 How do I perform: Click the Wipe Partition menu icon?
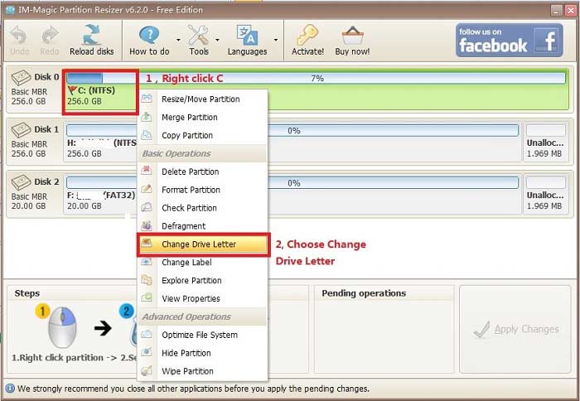(x=147, y=370)
